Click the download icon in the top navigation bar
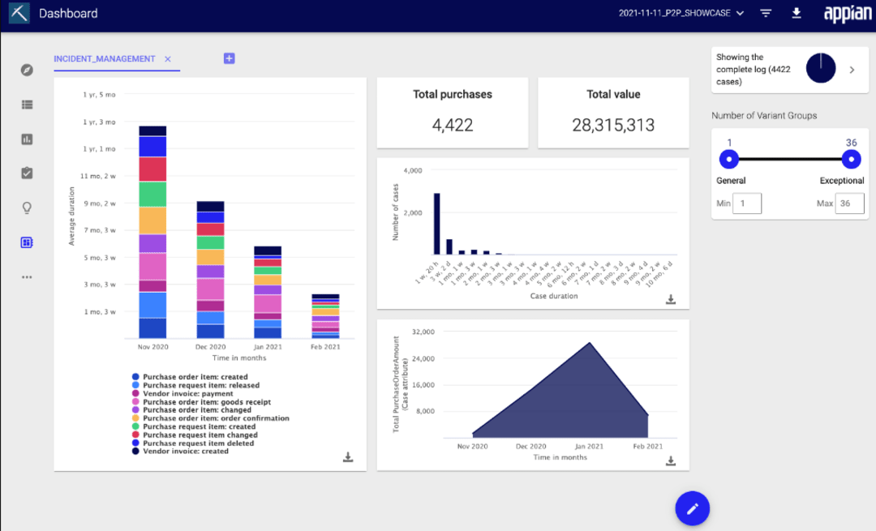Screen dimensions: 876x531 797,13
